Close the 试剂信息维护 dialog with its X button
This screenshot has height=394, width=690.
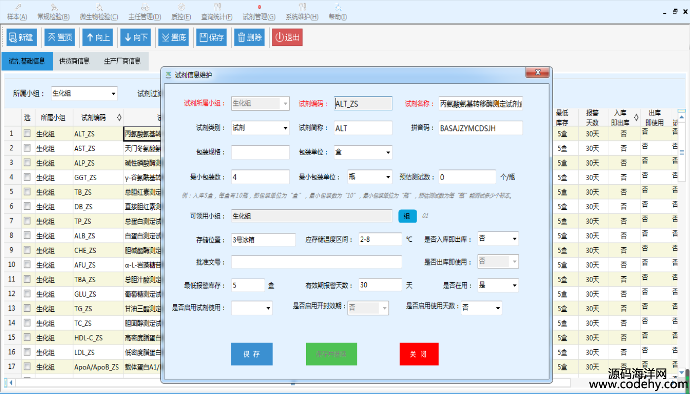[x=537, y=73]
